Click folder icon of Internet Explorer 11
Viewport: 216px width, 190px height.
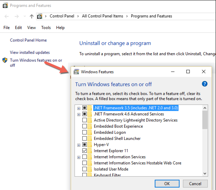(x=90, y=151)
